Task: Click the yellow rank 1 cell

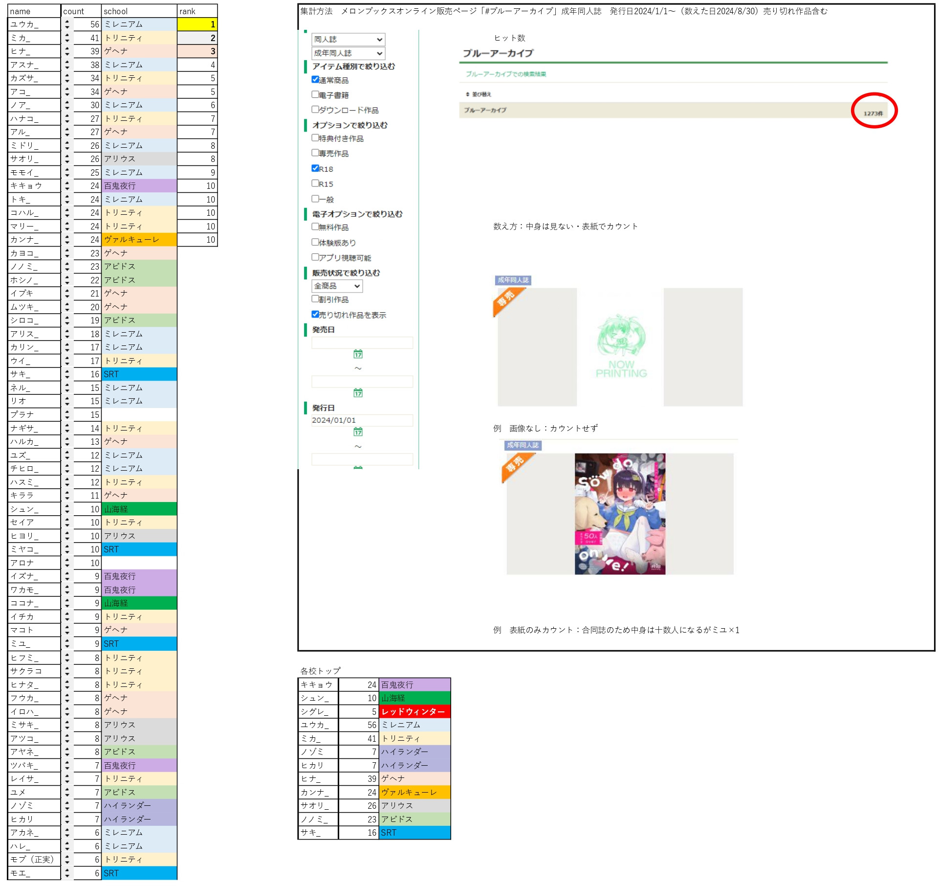Action: pyautogui.click(x=197, y=24)
